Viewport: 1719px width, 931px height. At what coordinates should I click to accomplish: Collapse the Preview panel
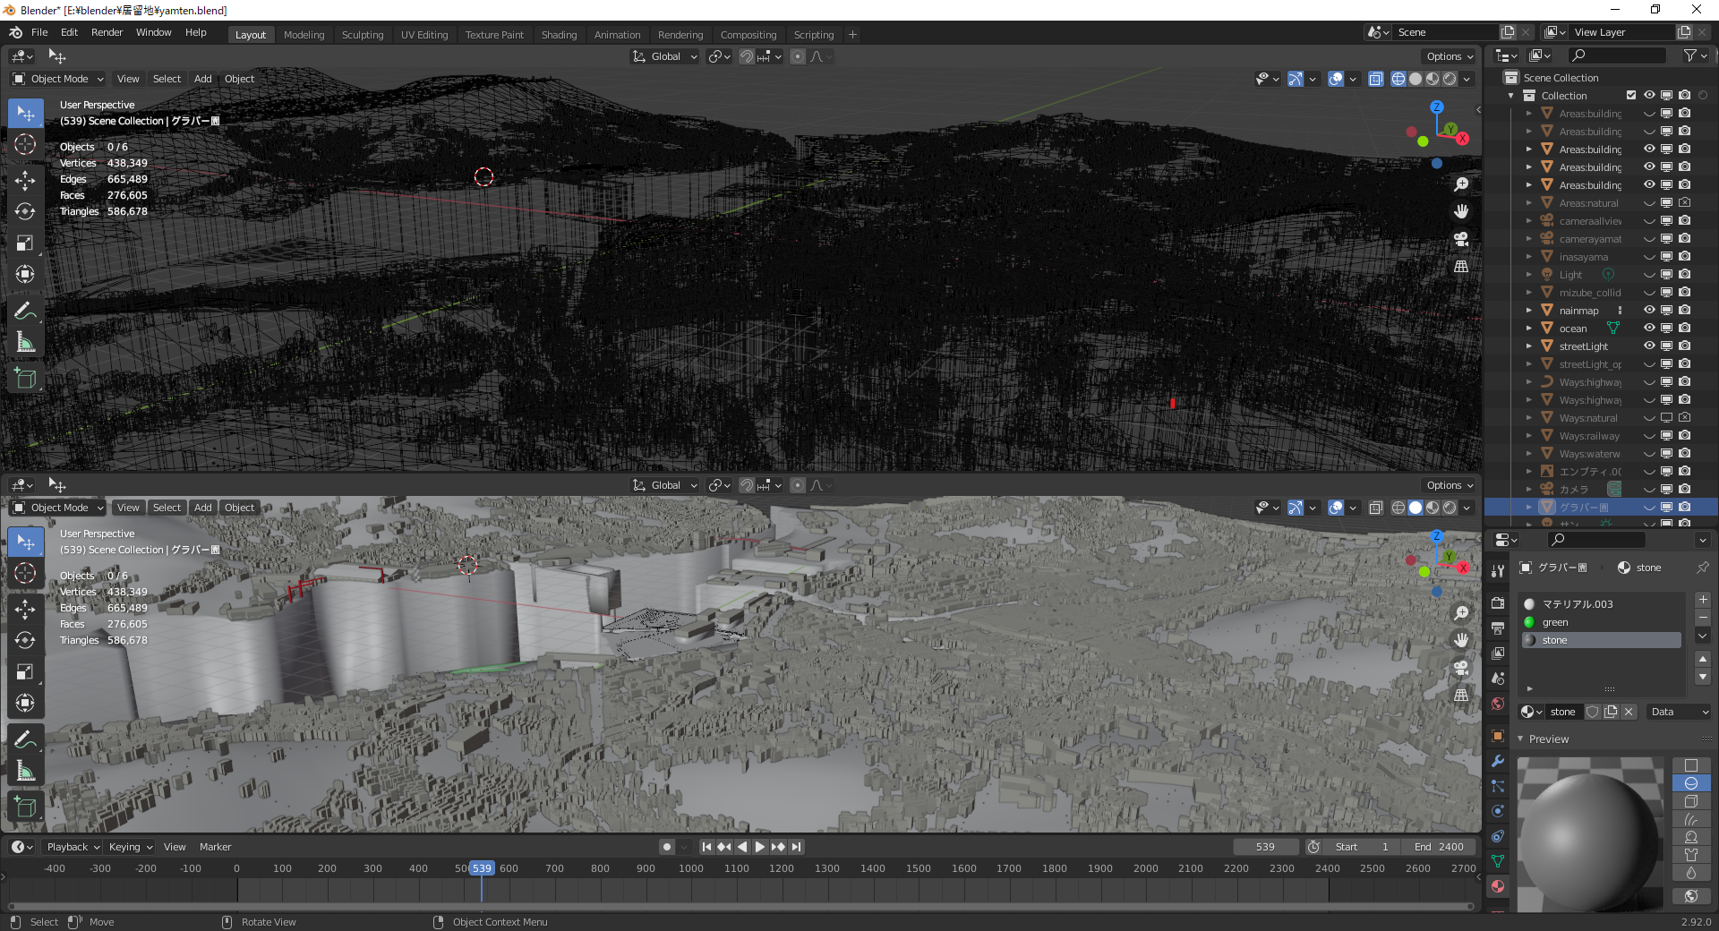coord(1520,739)
